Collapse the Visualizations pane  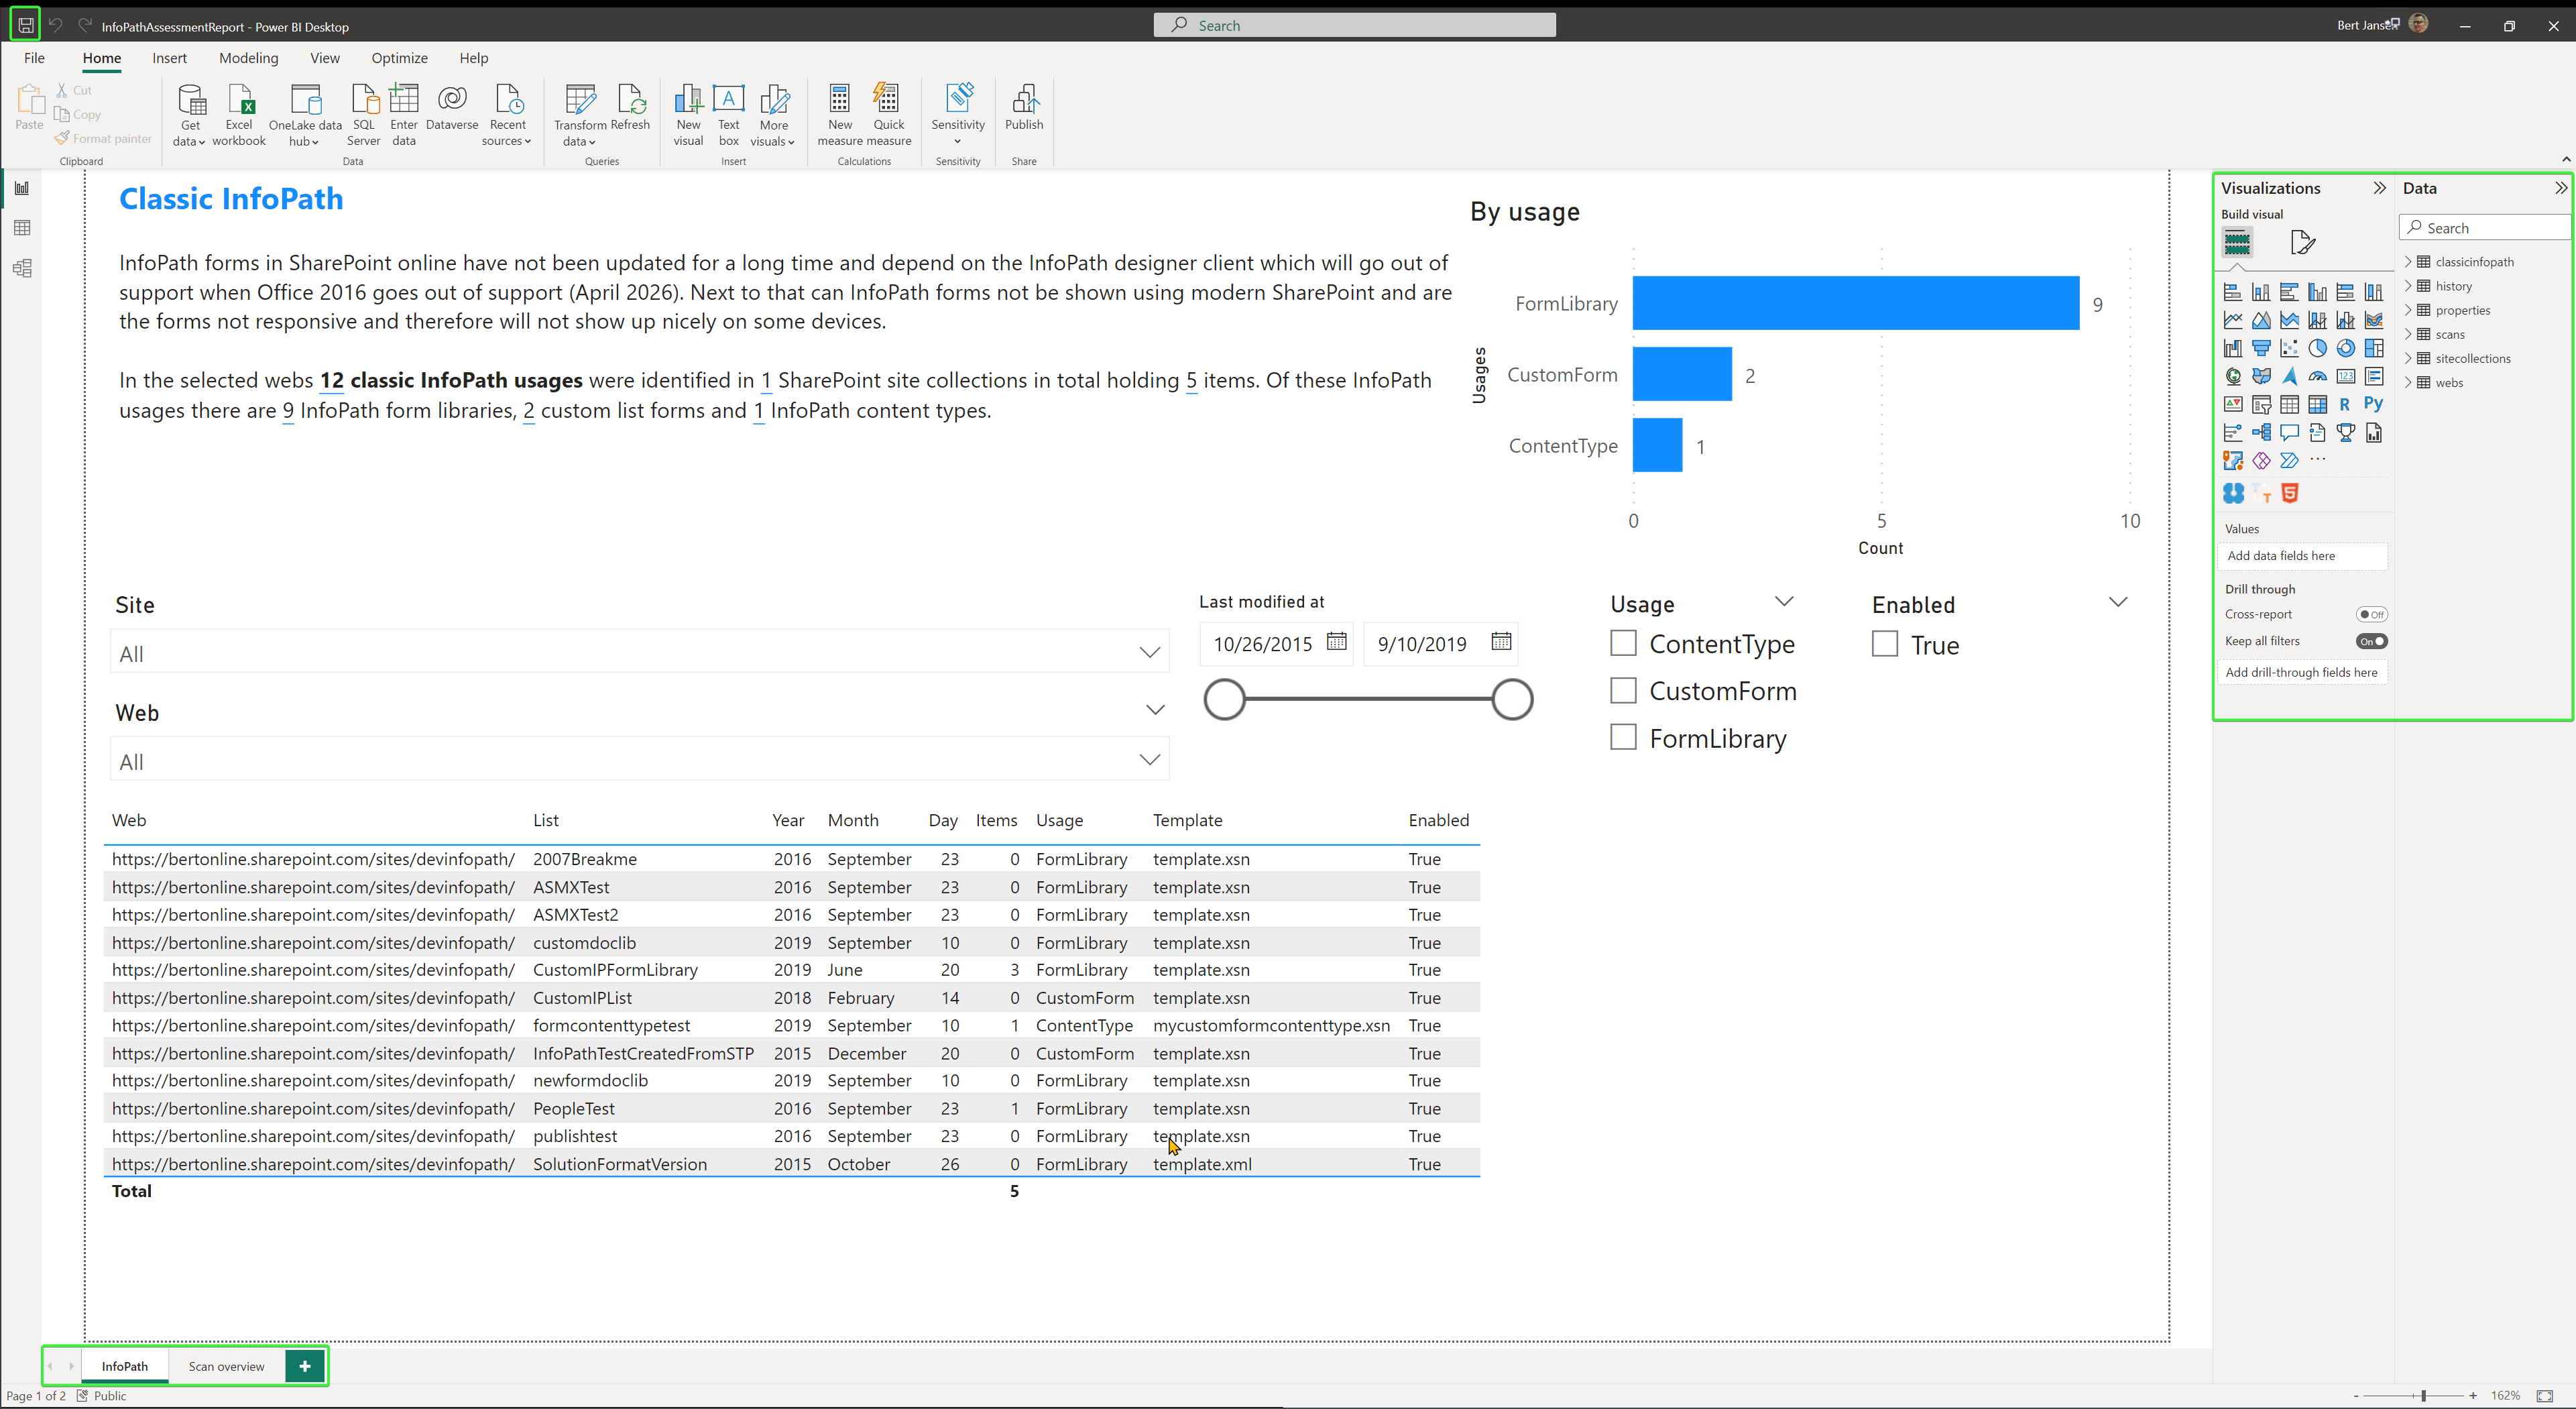pos(2379,188)
